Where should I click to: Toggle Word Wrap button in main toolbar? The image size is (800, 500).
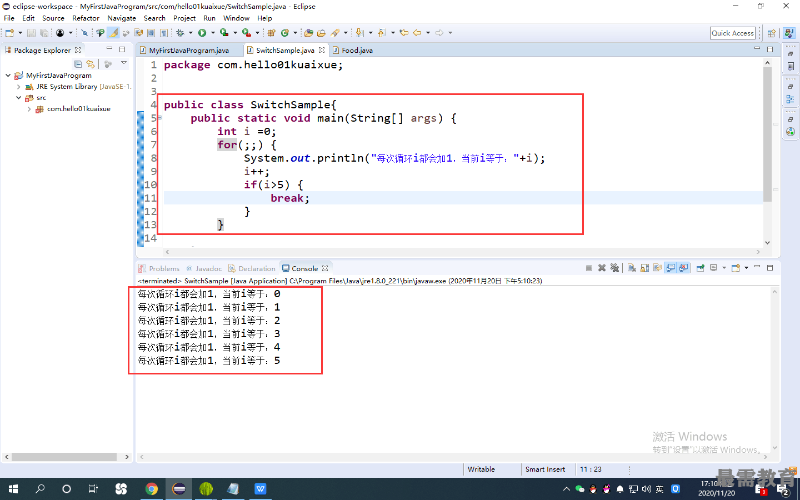tap(138, 33)
